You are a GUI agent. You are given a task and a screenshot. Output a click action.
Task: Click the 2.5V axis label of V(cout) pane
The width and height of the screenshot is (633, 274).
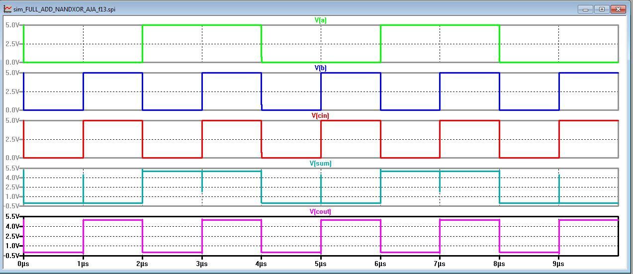coord(12,236)
